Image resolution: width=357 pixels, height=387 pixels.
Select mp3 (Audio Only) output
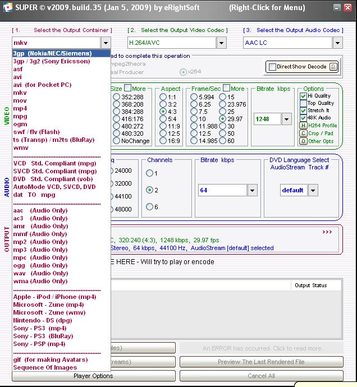coord(61,250)
